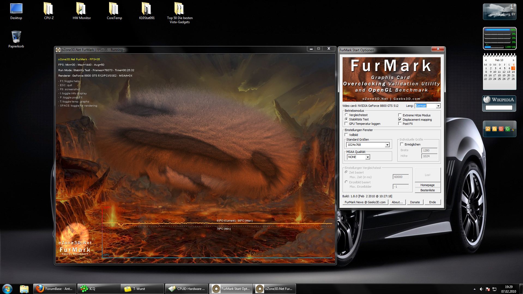Image resolution: width=523 pixels, height=294 pixels.
Task: Click the Wikipedia globe logo gadget
Action: (487, 100)
